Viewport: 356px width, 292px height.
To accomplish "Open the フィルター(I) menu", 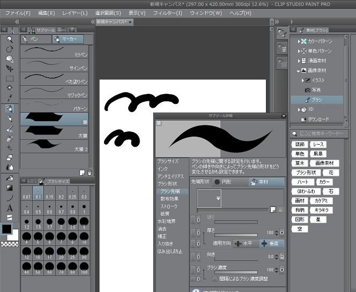I will coord(168,13).
